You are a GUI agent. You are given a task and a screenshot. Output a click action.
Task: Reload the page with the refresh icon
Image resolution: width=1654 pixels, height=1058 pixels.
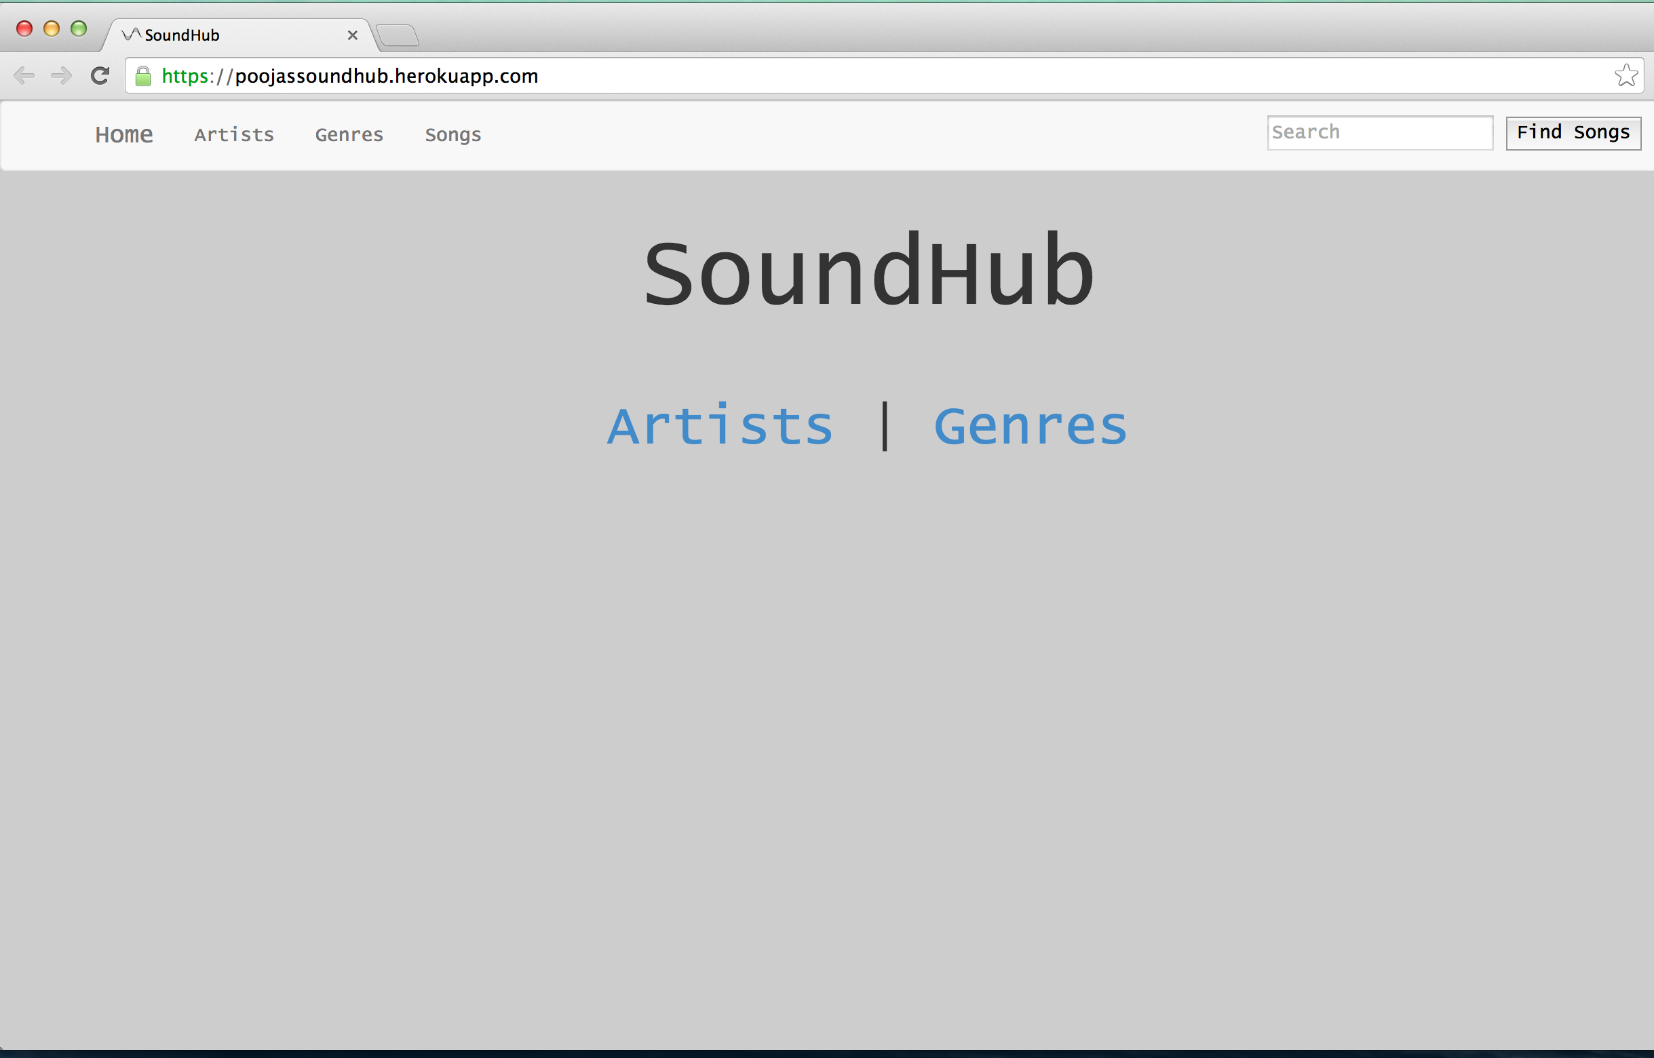pos(100,75)
